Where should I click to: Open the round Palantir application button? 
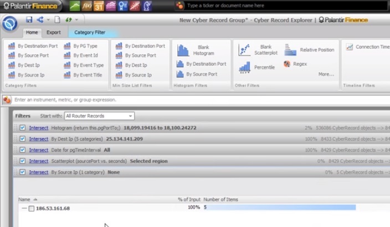pyautogui.click(x=10, y=24)
